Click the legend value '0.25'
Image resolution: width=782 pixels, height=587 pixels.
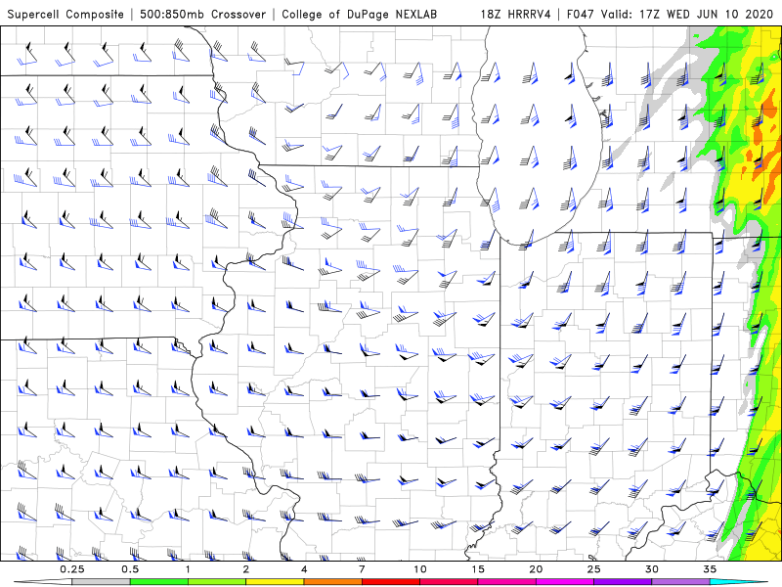(71, 569)
